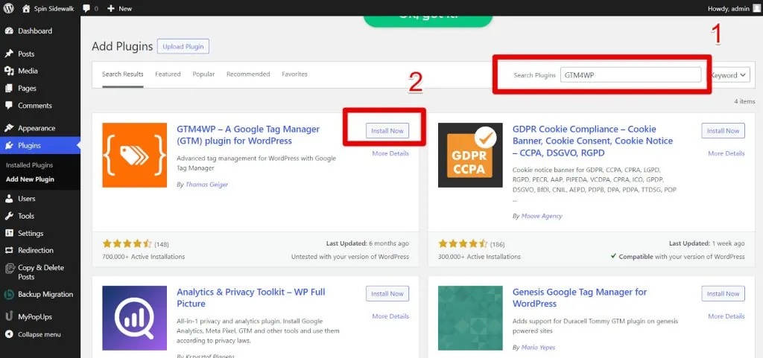The width and height of the screenshot is (763, 358).
Task: Install the GTM4WP plugin now
Action: pyautogui.click(x=387, y=131)
